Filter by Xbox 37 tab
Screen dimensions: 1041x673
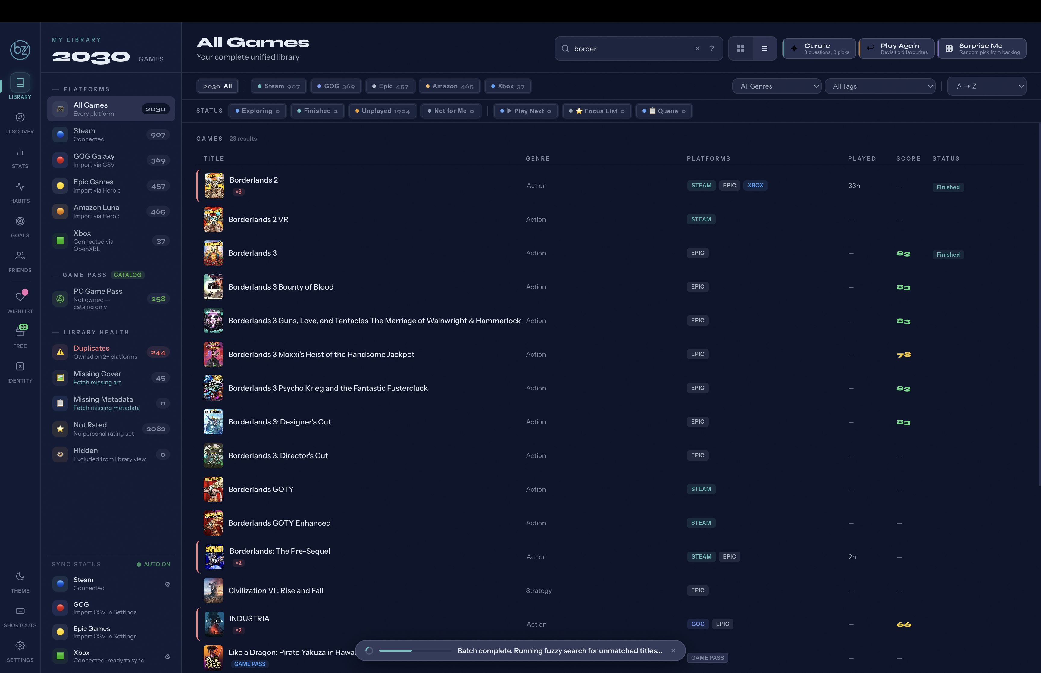[508, 86]
